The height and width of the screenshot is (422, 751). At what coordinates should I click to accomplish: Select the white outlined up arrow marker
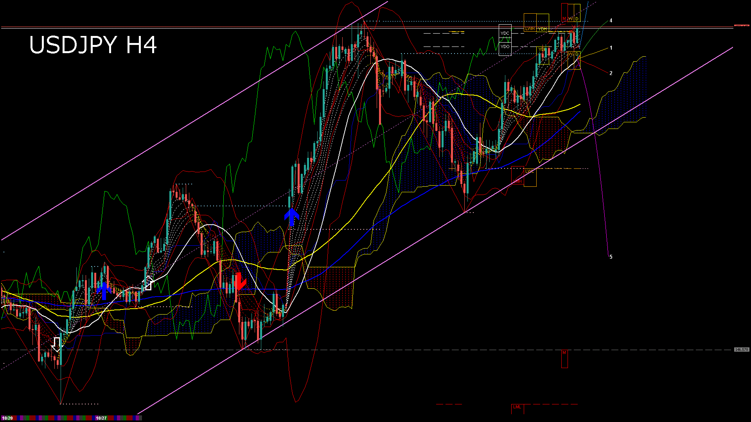click(148, 283)
